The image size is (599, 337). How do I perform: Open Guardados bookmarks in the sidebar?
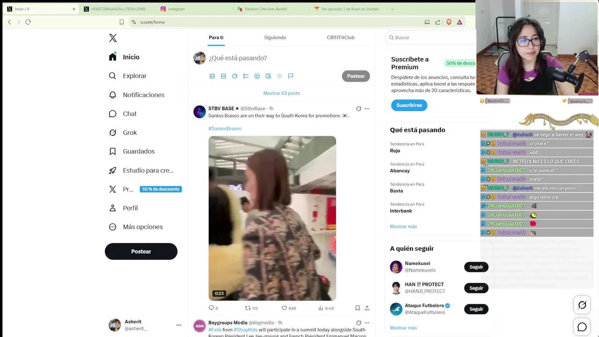(x=131, y=151)
